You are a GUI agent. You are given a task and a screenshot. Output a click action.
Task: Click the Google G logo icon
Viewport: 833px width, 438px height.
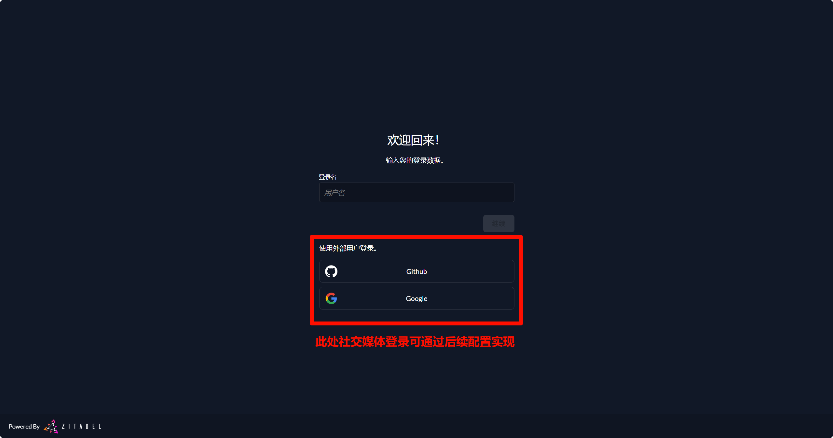pos(331,298)
